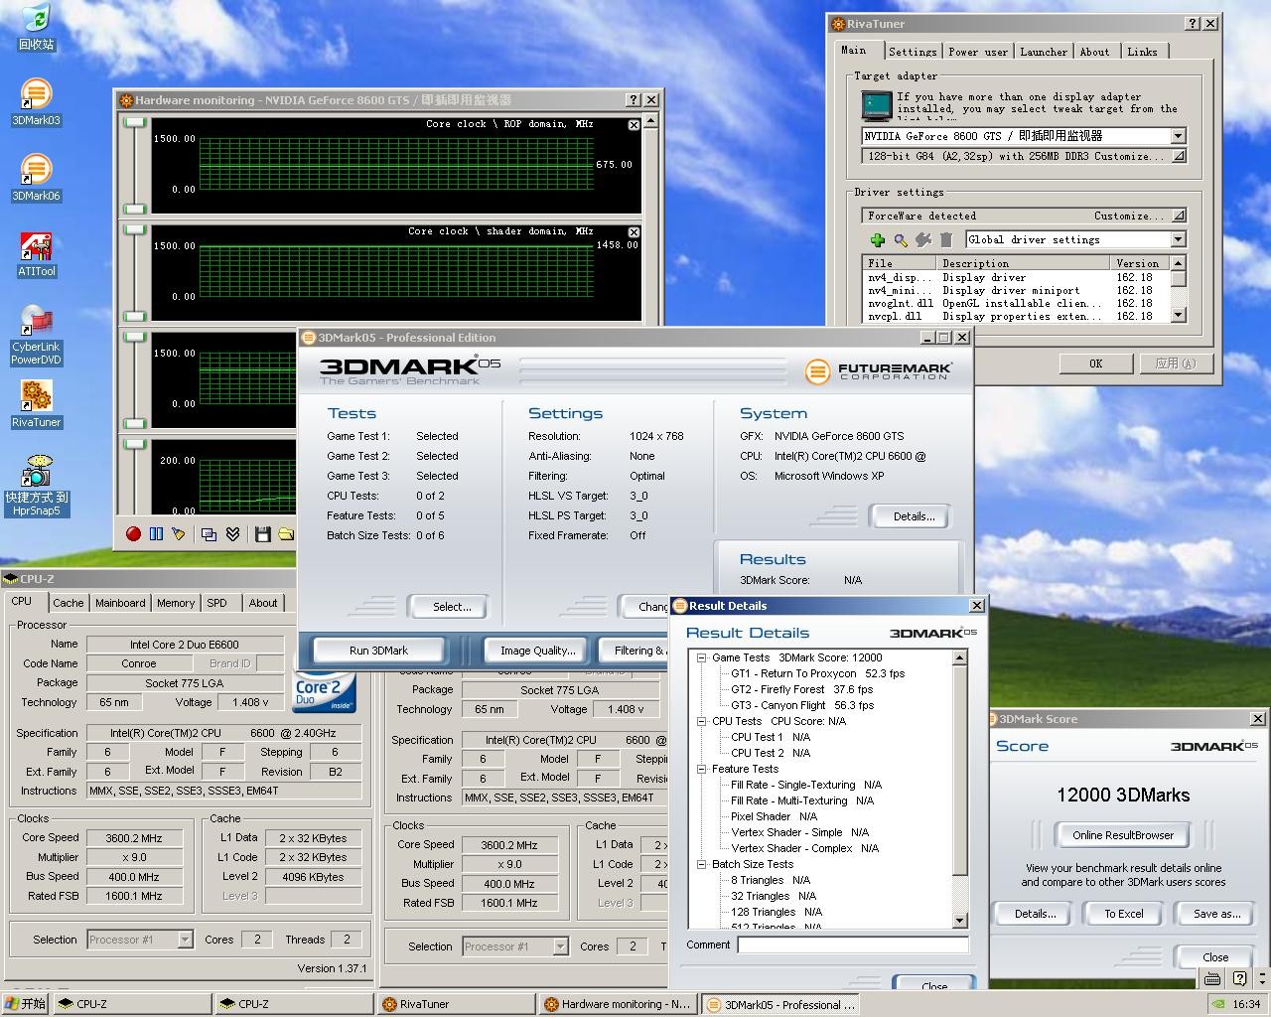This screenshot has height=1017, width=1271.
Task: Pause hardware monitoring with the blue pause icon
Action: tap(156, 534)
